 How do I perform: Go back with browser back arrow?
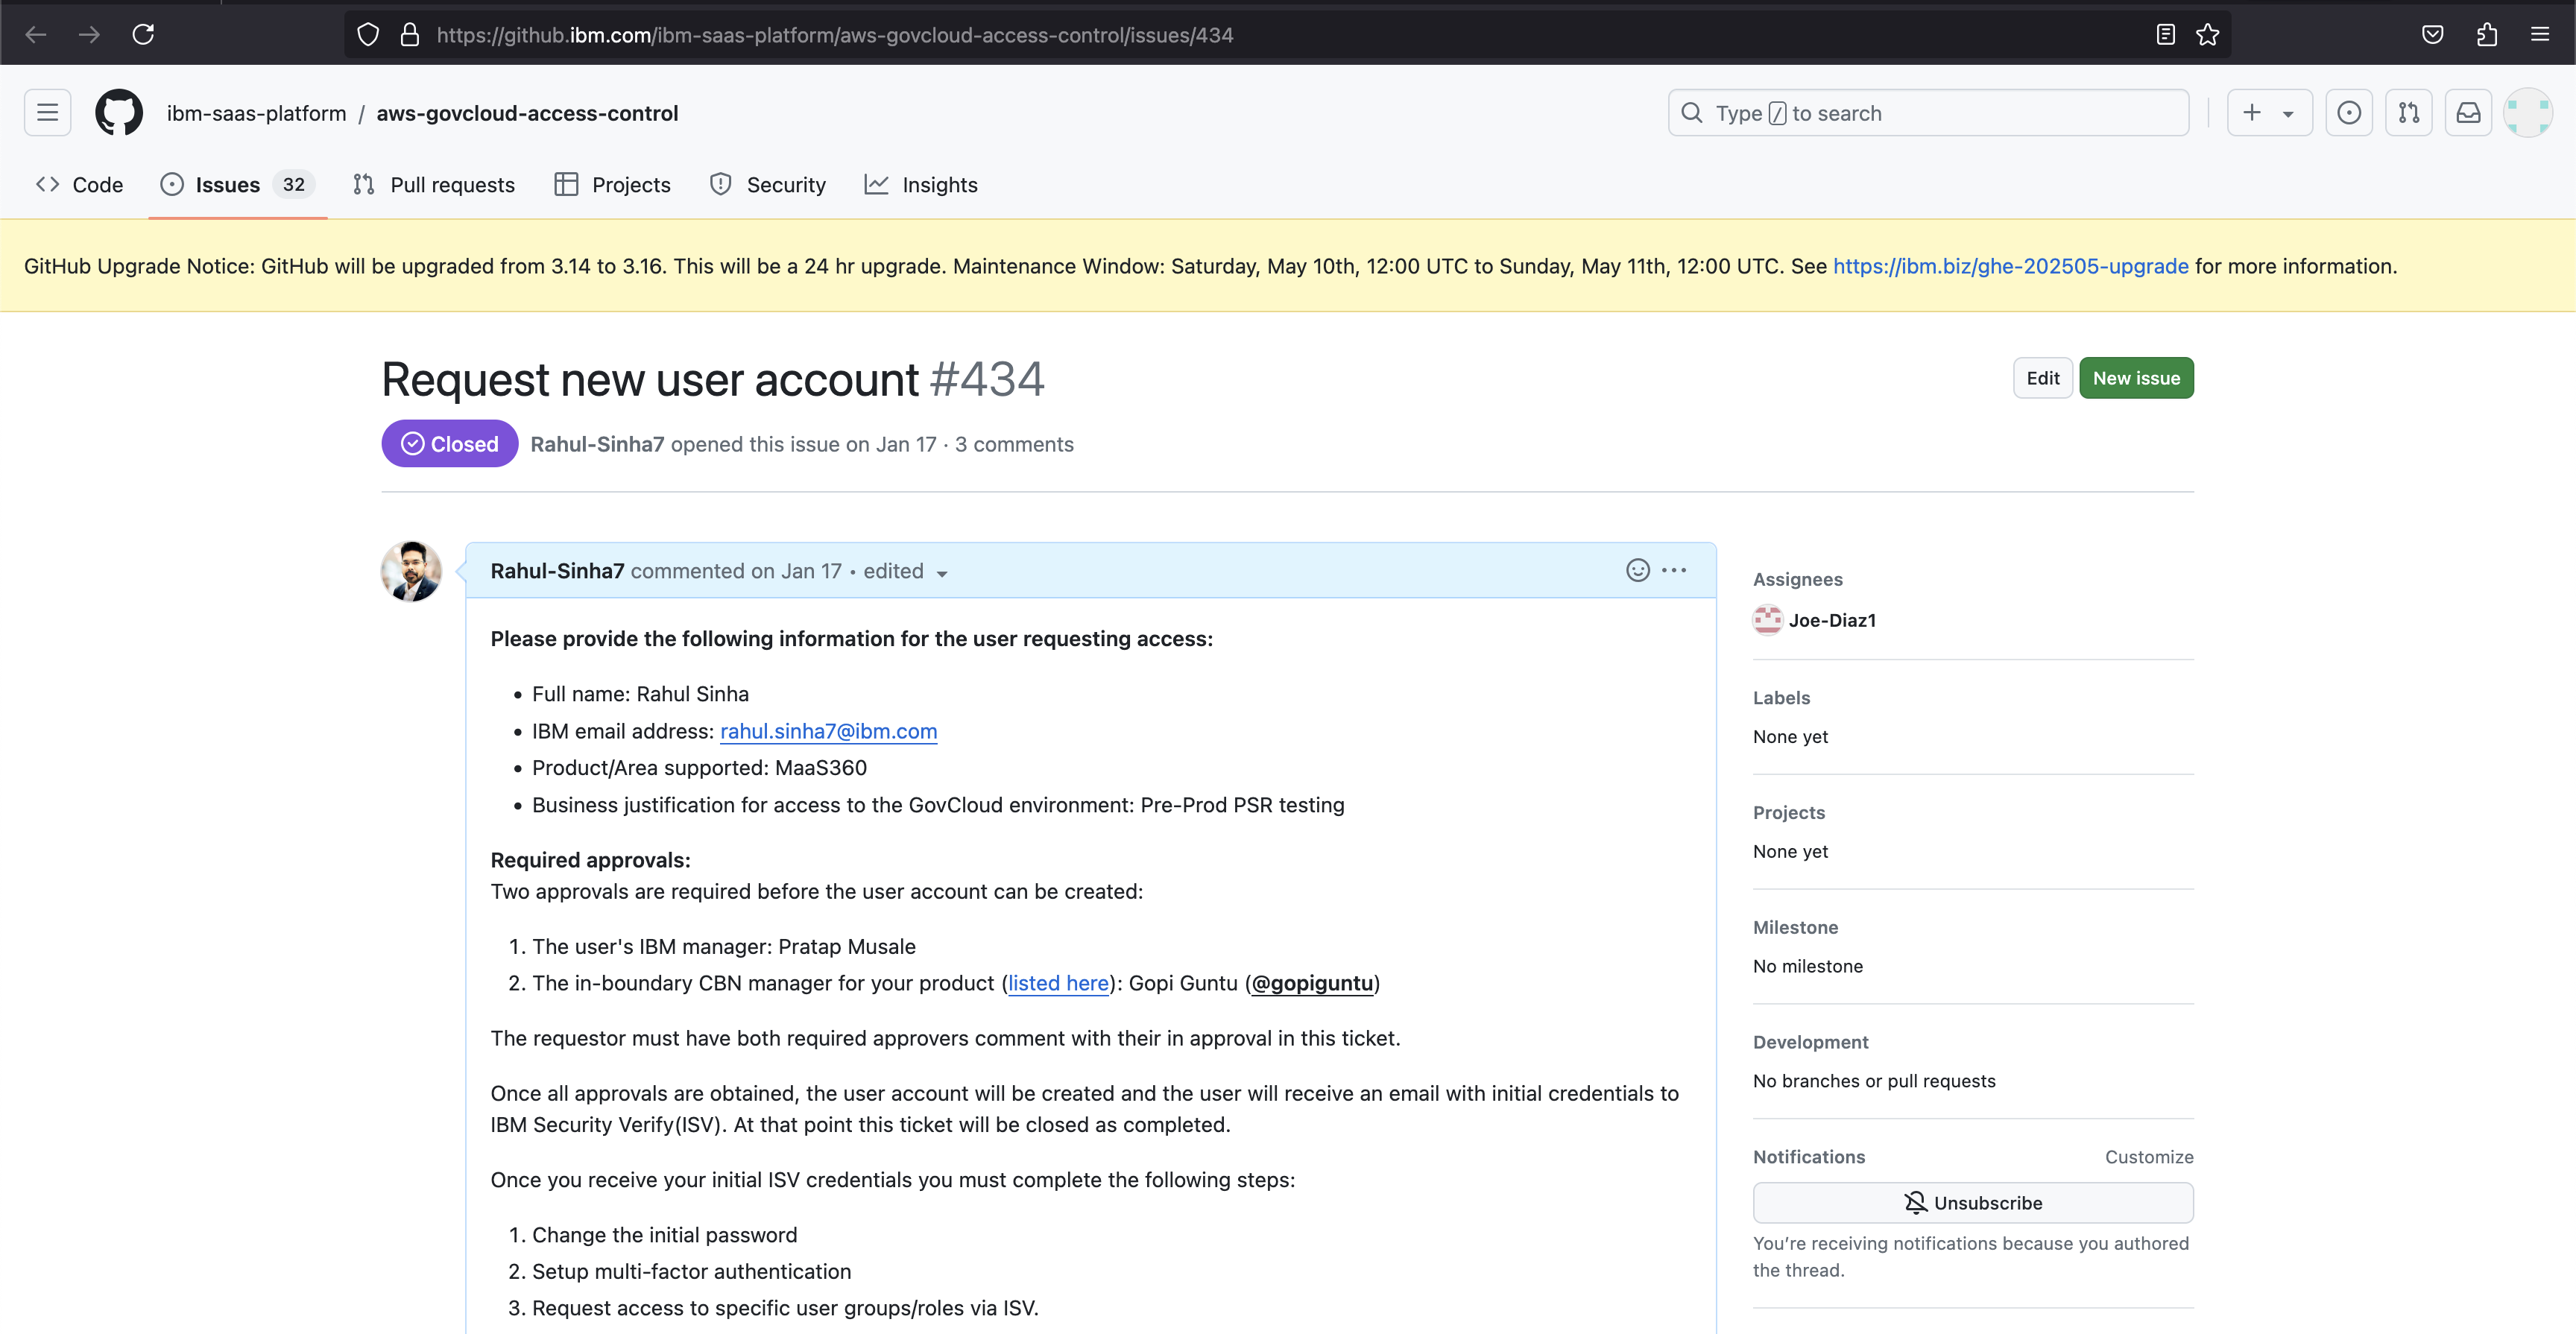click(36, 35)
